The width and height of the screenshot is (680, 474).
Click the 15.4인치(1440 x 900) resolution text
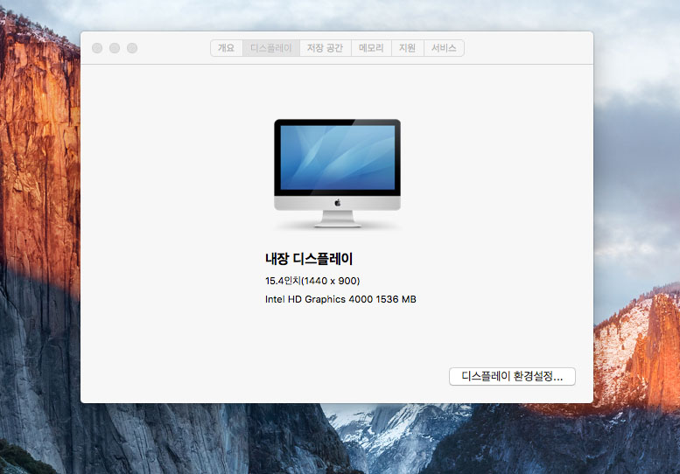(312, 281)
